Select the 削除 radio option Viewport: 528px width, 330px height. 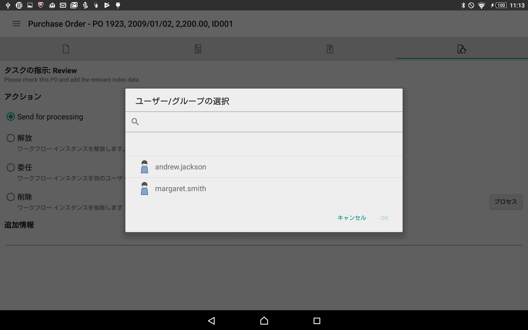pyautogui.click(x=11, y=197)
